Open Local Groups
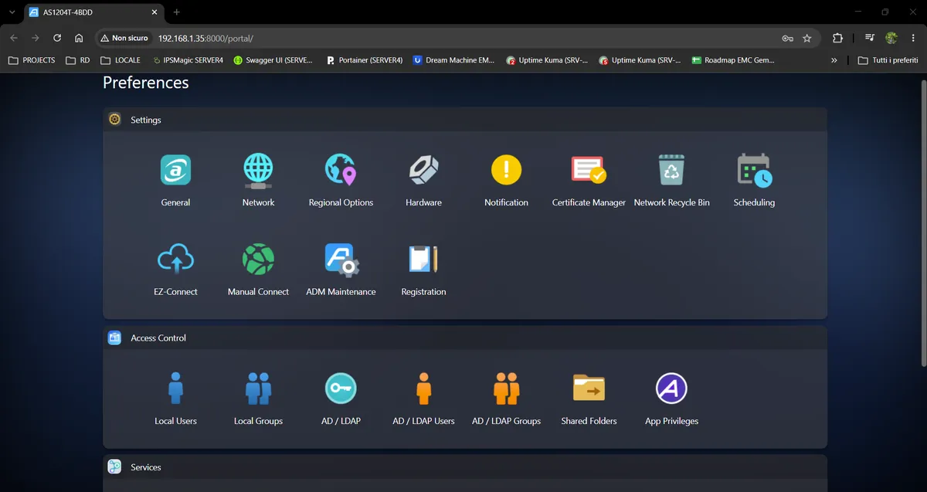 [x=258, y=389]
